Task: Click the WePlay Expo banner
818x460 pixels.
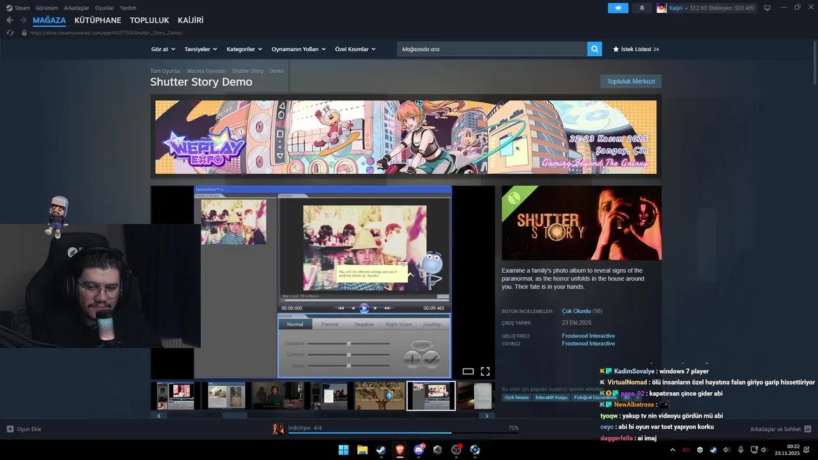Action: click(x=406, y=137)
